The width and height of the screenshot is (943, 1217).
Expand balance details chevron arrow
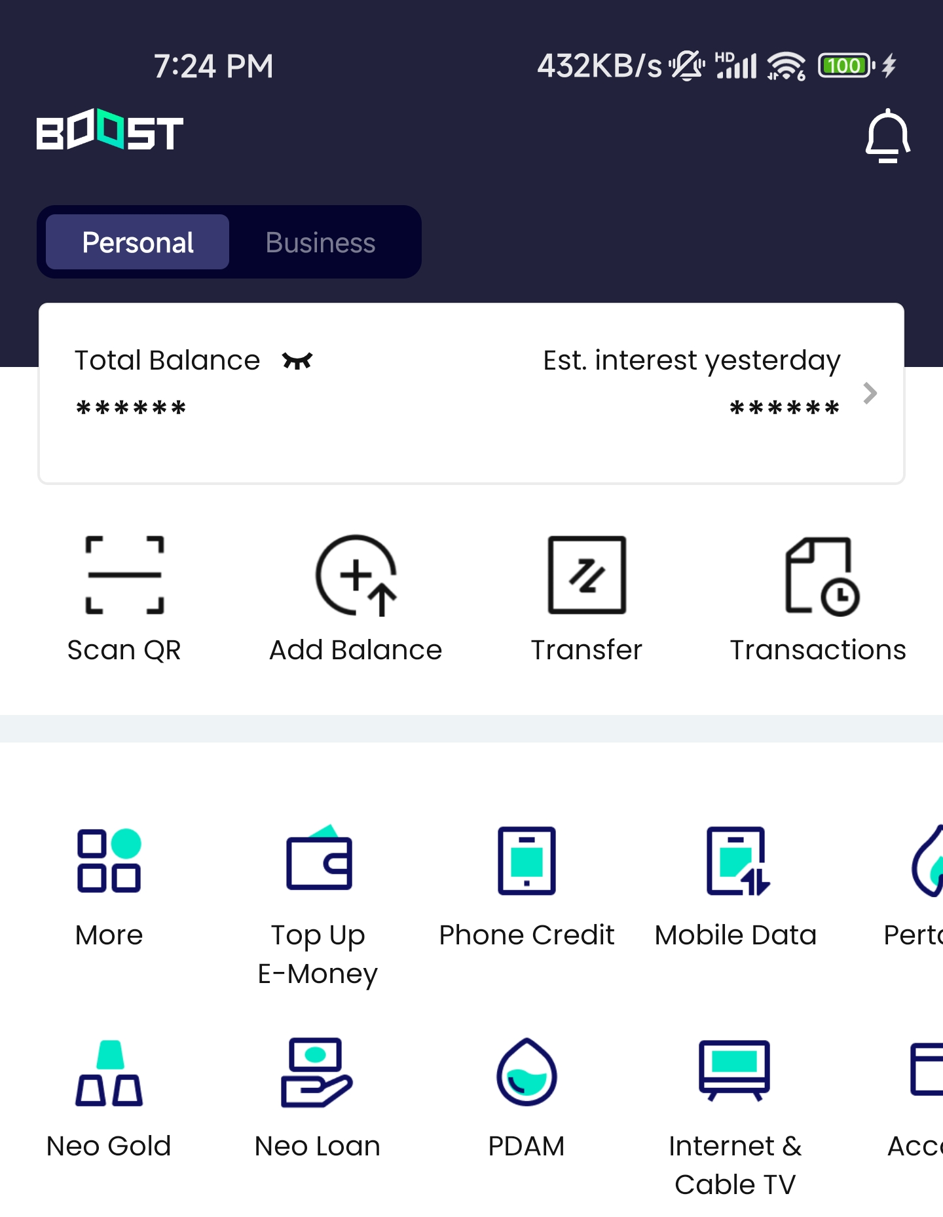point(870,393)
